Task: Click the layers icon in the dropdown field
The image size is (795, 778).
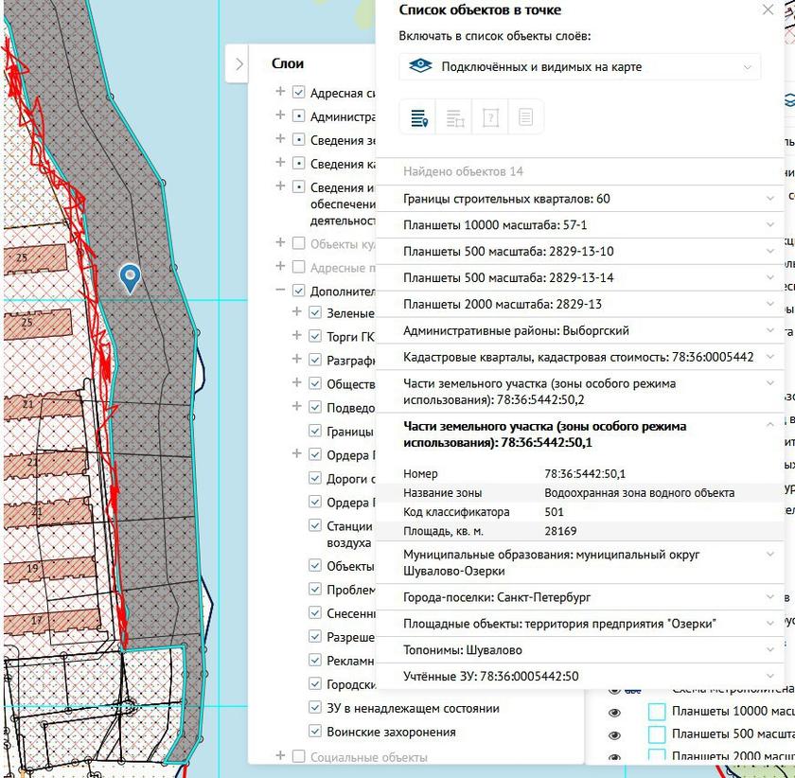Action: (x=420, y=66)
